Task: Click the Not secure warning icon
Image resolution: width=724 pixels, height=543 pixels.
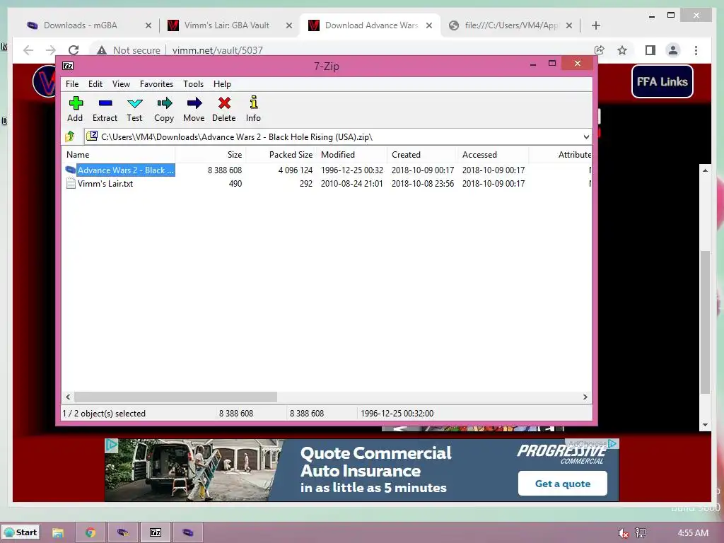Action: (102, 50)
